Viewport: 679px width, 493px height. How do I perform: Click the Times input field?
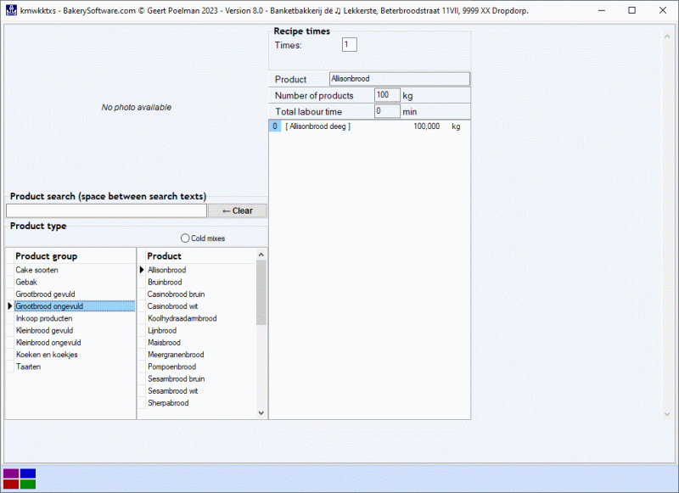(349, 43)
